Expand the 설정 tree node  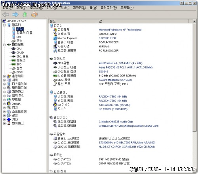4,116
